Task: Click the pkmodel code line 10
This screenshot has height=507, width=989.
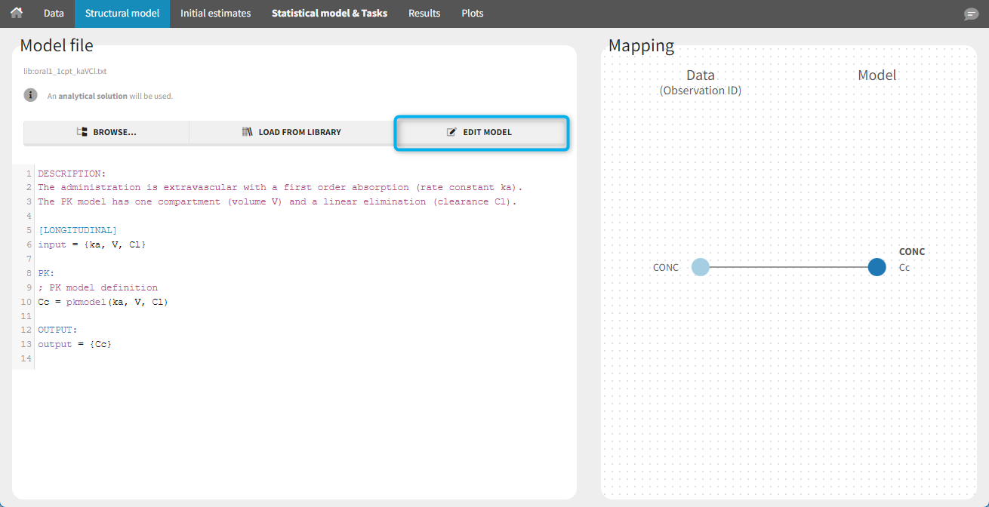Action: tap(103, 302)
